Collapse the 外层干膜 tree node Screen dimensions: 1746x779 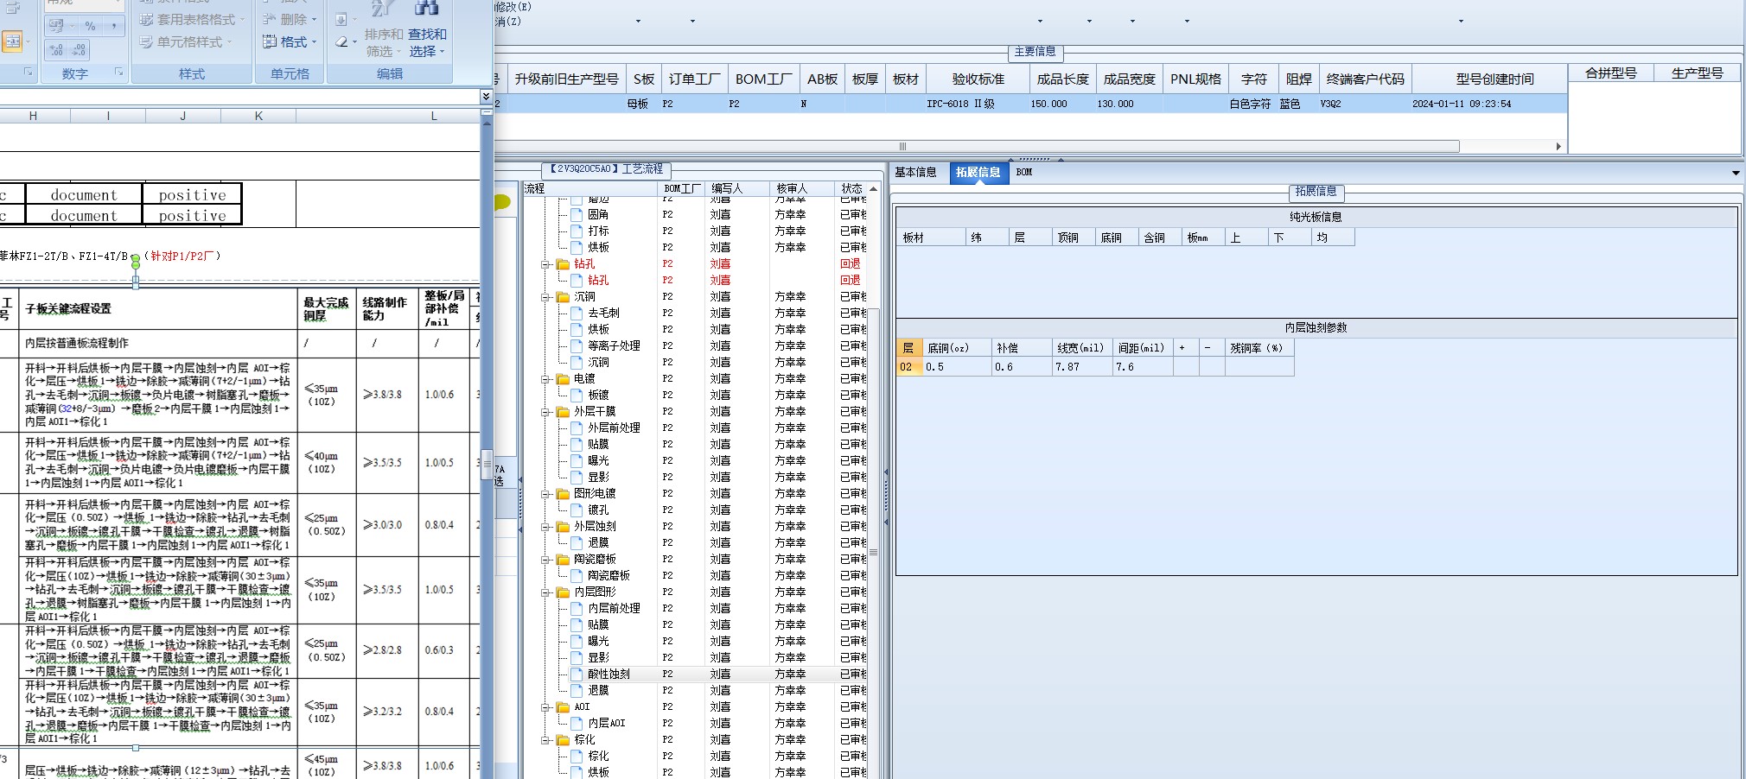(545, 412)
